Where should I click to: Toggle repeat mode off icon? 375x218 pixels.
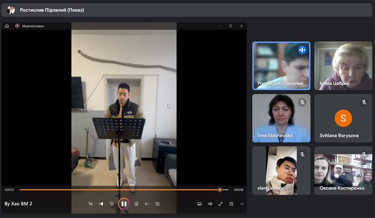(157, 204)
